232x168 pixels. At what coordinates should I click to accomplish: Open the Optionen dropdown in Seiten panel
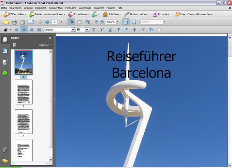45,45
